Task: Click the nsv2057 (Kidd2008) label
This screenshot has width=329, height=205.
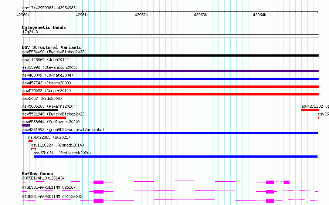Action: [42, 98]
